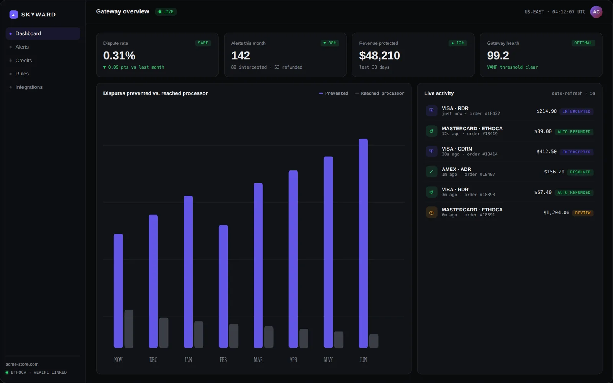The image size is (613, 383).
Task: Click 'VISA · CDRN' activity title
Action: pos(457,149)
